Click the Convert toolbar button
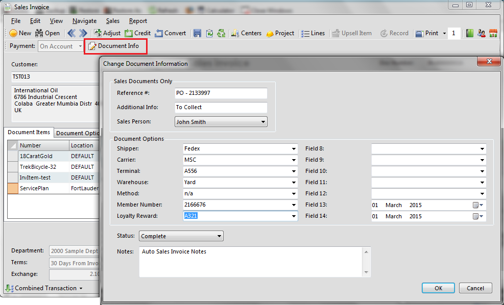This screenshot has height=305, width=504. click(171, 33)
